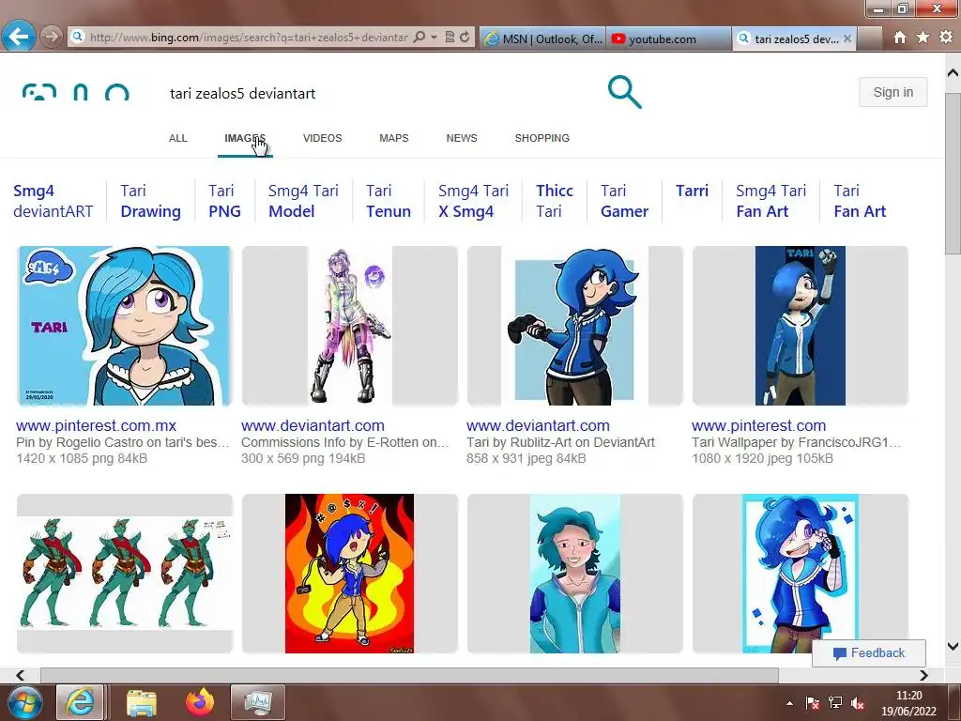The width and height of the screenshot is (961, 721).
Task: Open the SHOPPING results tab
Action: click(x=542, y=138)
